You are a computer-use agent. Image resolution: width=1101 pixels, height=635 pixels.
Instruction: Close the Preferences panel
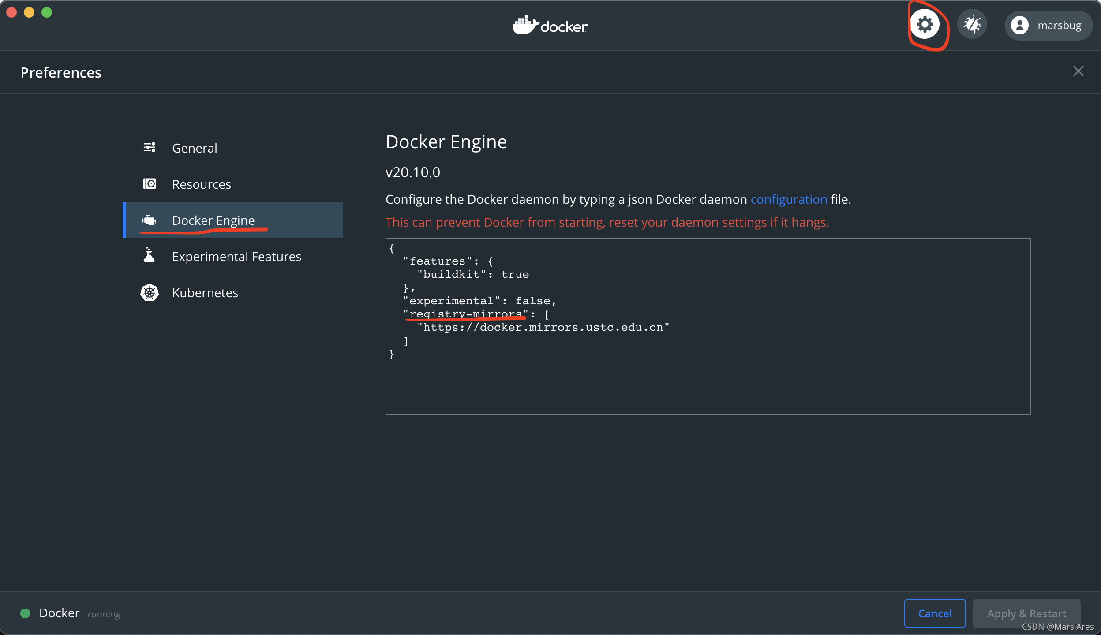point(1078,71)
